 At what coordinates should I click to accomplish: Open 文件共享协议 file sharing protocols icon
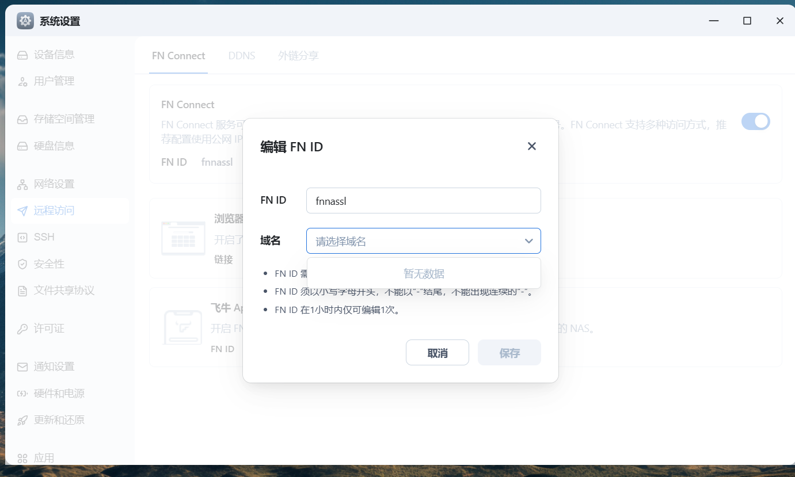pyautogui.click(x=21, y=290)
